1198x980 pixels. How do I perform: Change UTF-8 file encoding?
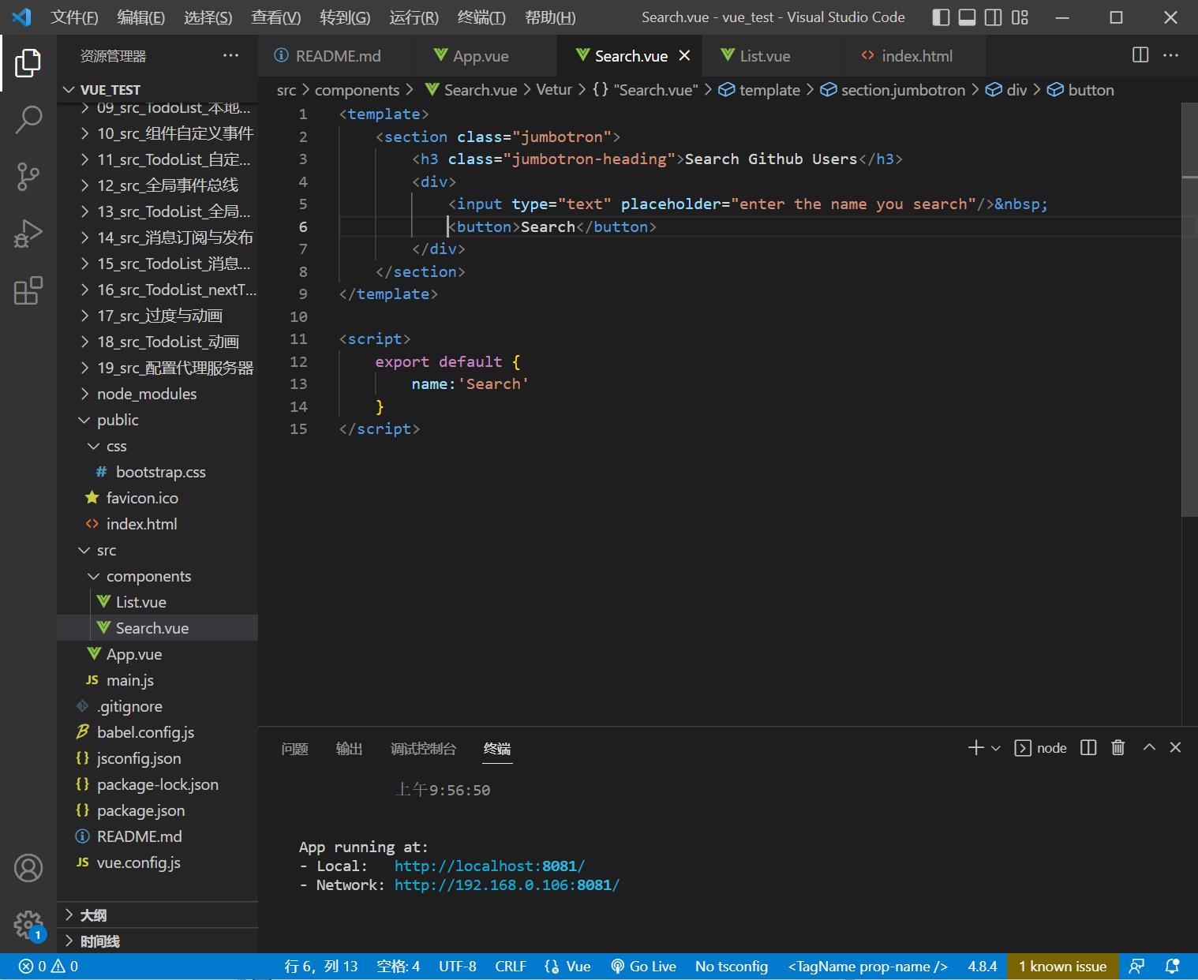coord(458,967)
